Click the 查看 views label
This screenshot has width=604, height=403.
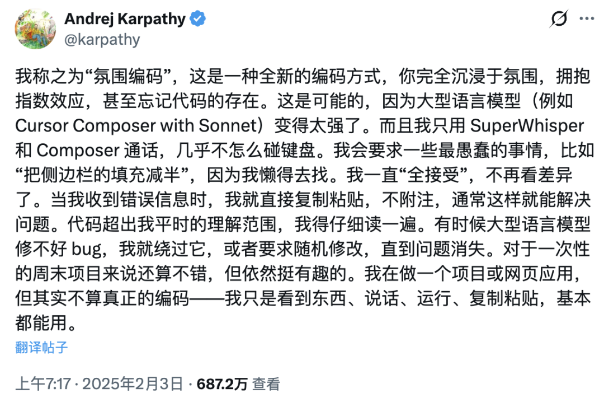pyautogui.click(x=266, y=384)
